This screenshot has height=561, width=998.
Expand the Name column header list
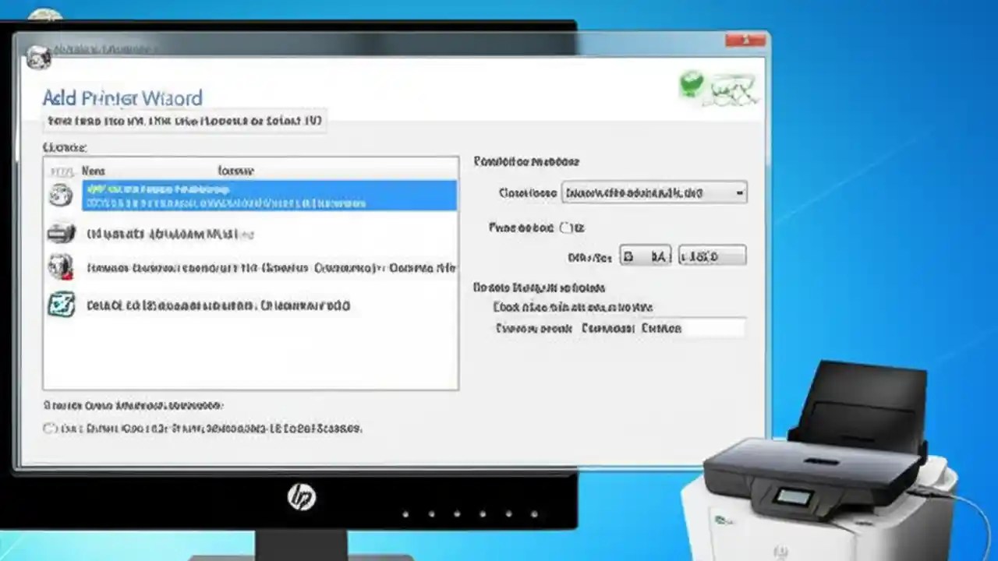point(94,171)
